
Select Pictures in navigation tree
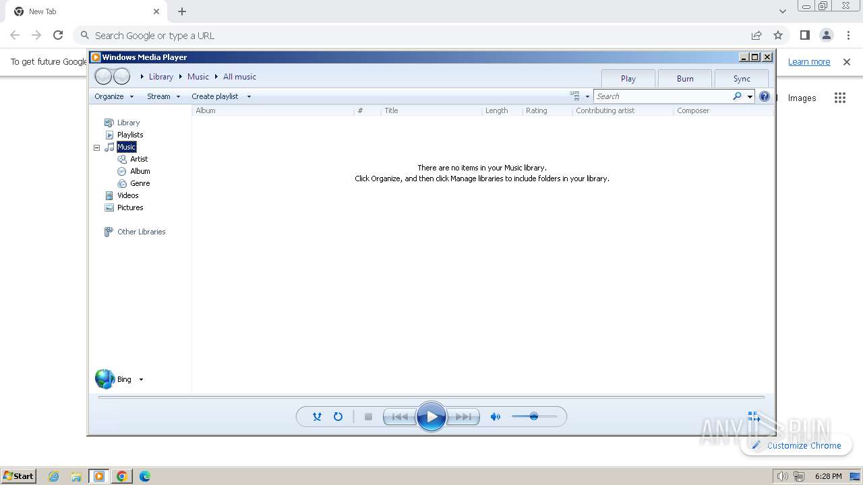pos(130,207)
